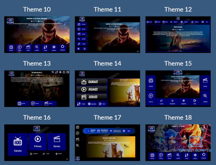Click large SERIES button in Theme 14

point(92,97)
